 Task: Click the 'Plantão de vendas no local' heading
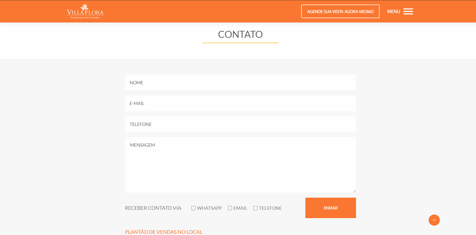pos(164,232)
